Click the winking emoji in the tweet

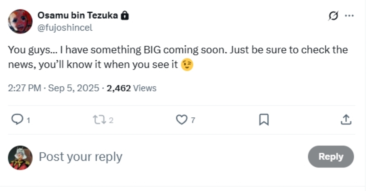click(187, 65)
